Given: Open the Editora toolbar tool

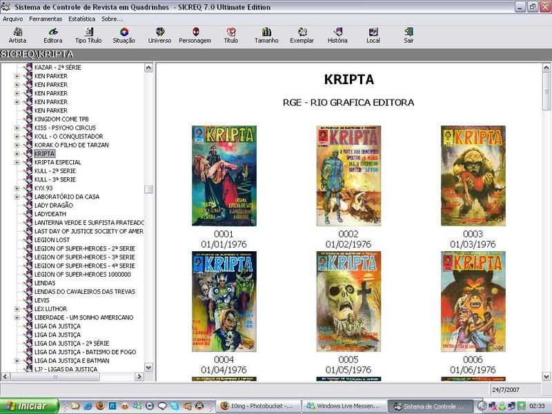Looking at the screenshot, I should (53, 35).
